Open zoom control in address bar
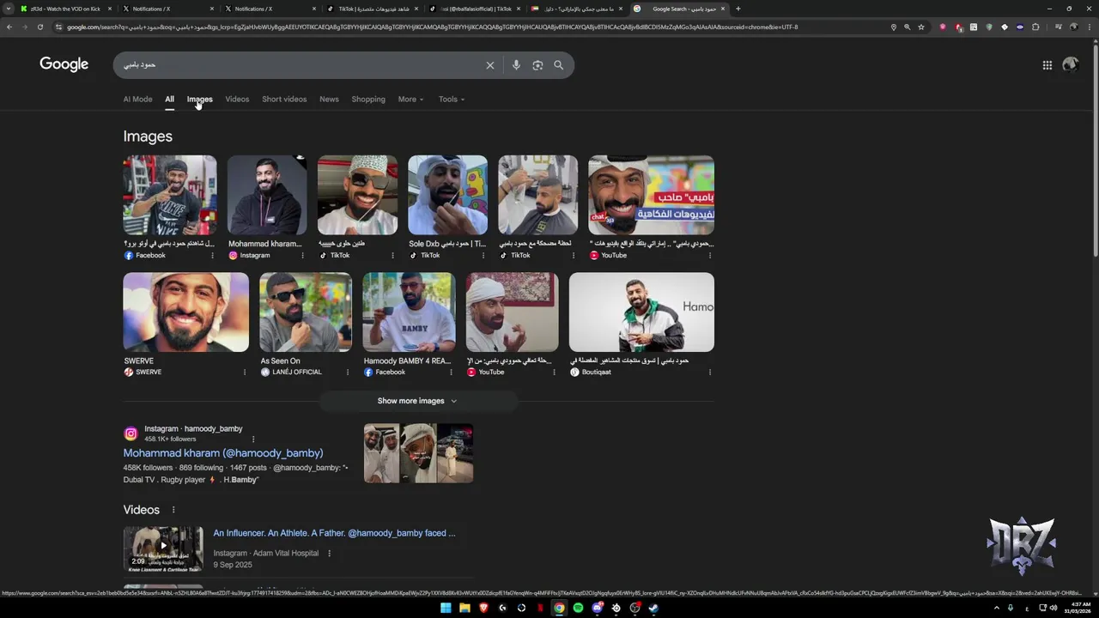 (x=907, y=27)
